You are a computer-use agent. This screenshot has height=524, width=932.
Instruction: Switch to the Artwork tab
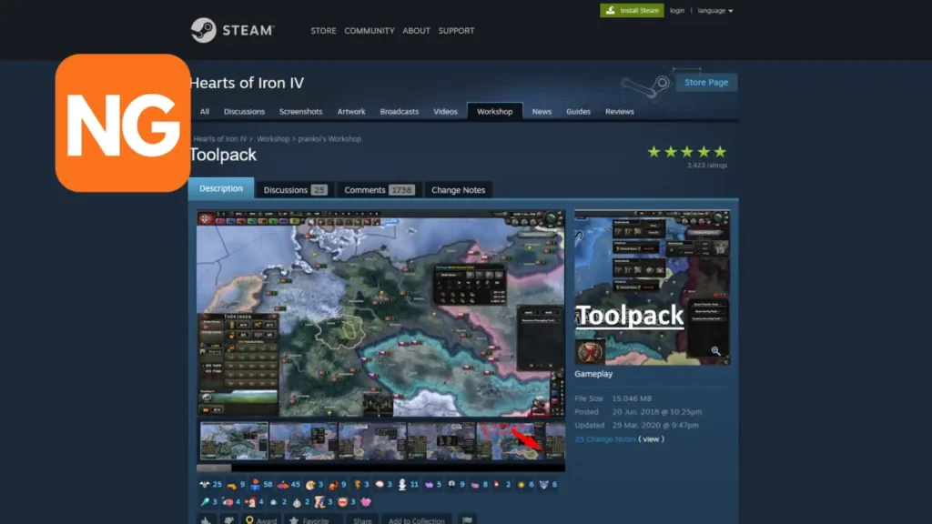[351, 112]
